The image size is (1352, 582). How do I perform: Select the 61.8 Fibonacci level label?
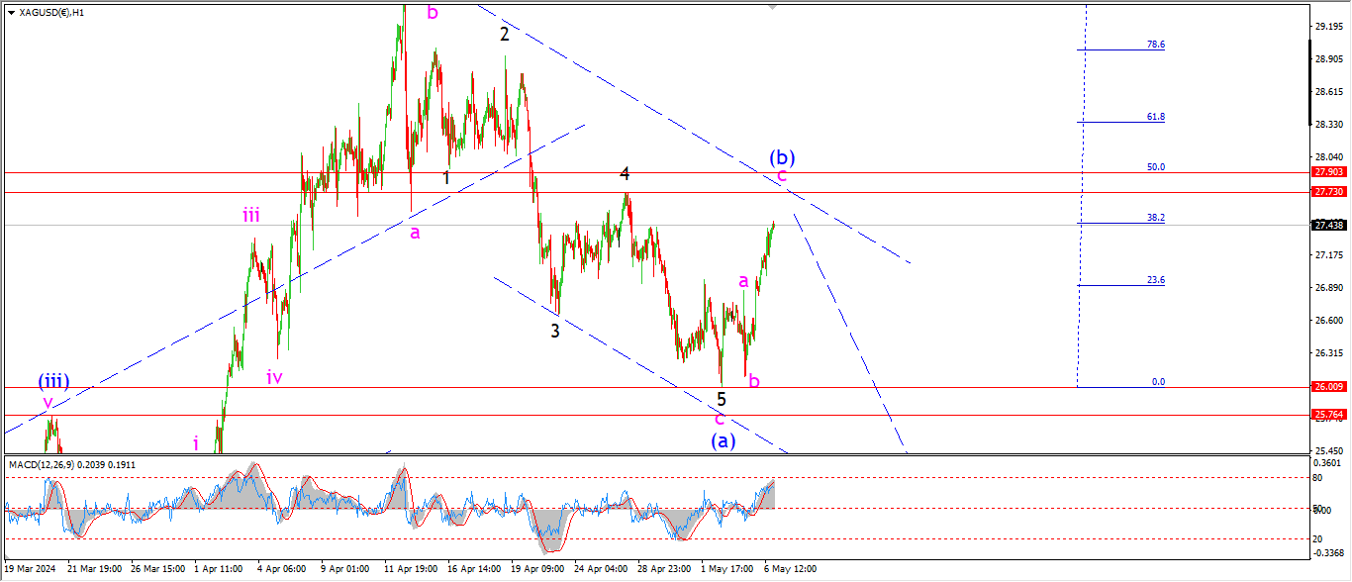1156,117
